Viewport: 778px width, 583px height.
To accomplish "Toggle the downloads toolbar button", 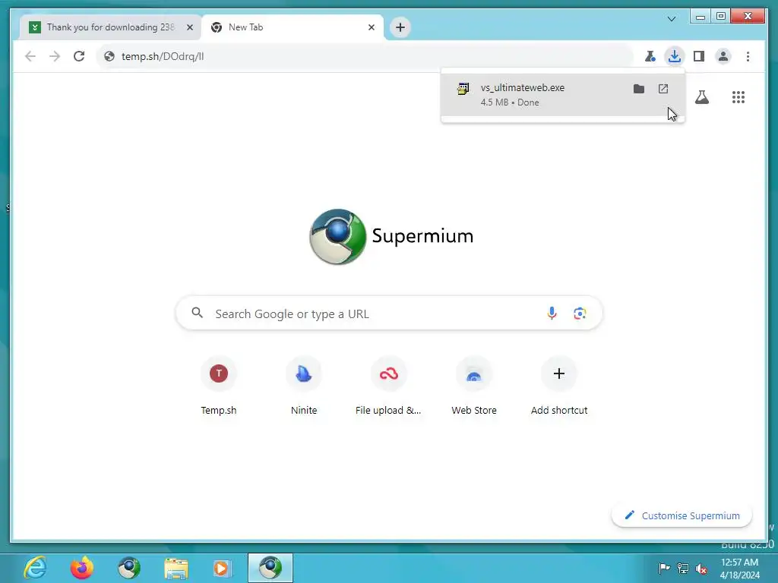I will tap(675, 56).
